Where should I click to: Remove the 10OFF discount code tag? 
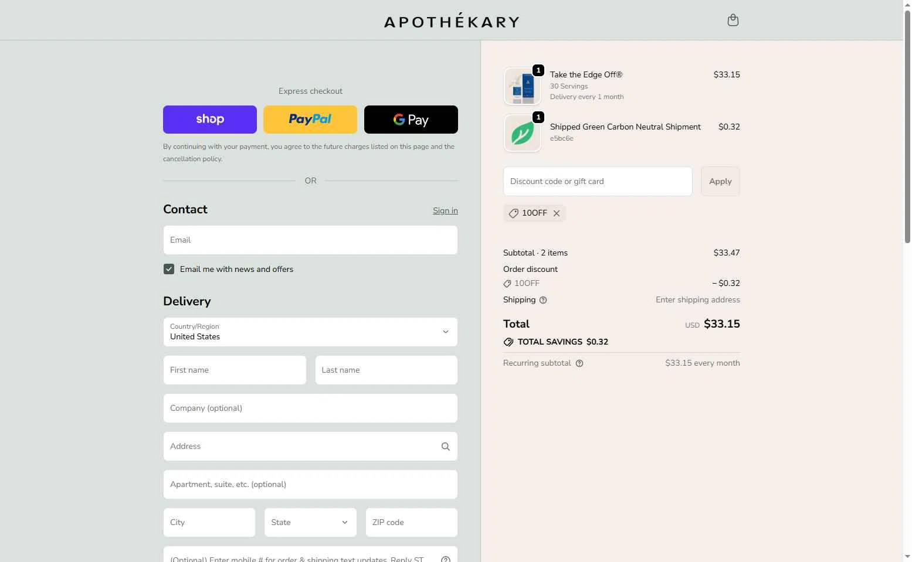tap(557, 213)
